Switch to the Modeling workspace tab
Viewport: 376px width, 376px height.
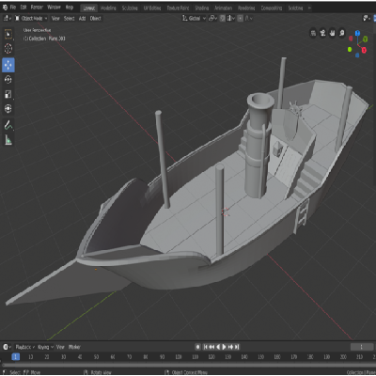click(x=108, y=8)
